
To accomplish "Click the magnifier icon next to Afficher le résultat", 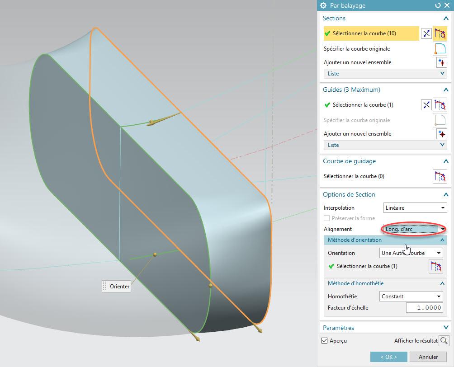I will [444, 341].
